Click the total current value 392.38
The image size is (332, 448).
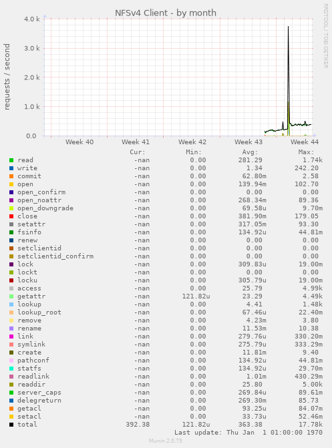(x=138, y=425)
